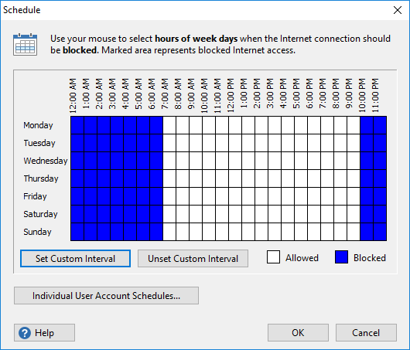Toggle the Saturday 10:00 PM blocked cell
Image resolution: width=410 pixels, height=350 pixels.
click(367, 214)
